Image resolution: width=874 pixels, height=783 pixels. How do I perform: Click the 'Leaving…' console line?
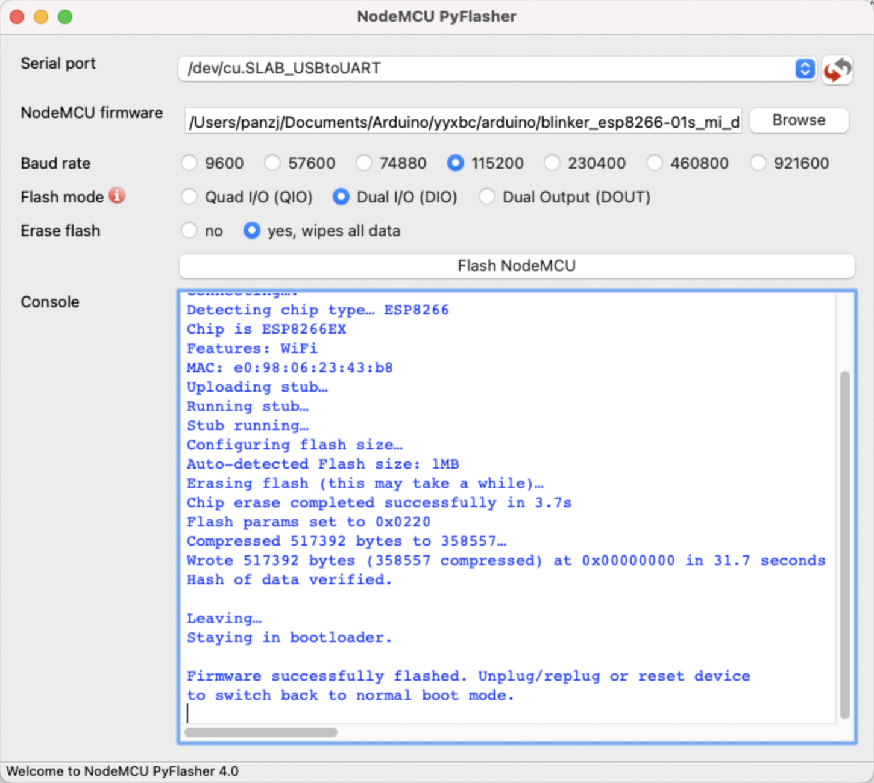(x=224, y=618)
